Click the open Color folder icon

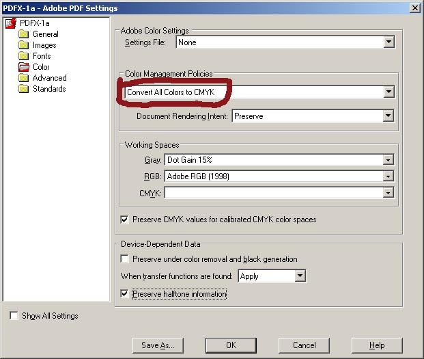pos(23,67)
